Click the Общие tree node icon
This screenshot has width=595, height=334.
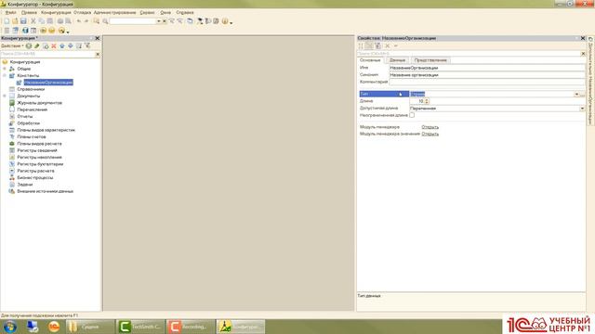pyautogui.click(x=12, y=69)
